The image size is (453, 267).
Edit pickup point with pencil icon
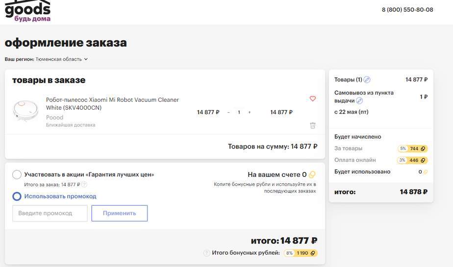[359, 101]
